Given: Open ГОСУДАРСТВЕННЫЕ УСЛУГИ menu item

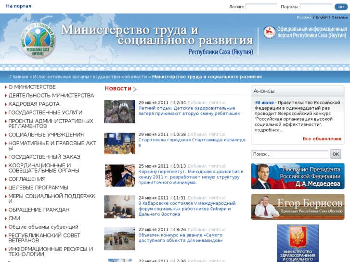Looking at the screenshot, I should pyautogui.click(x=45, y=112).
